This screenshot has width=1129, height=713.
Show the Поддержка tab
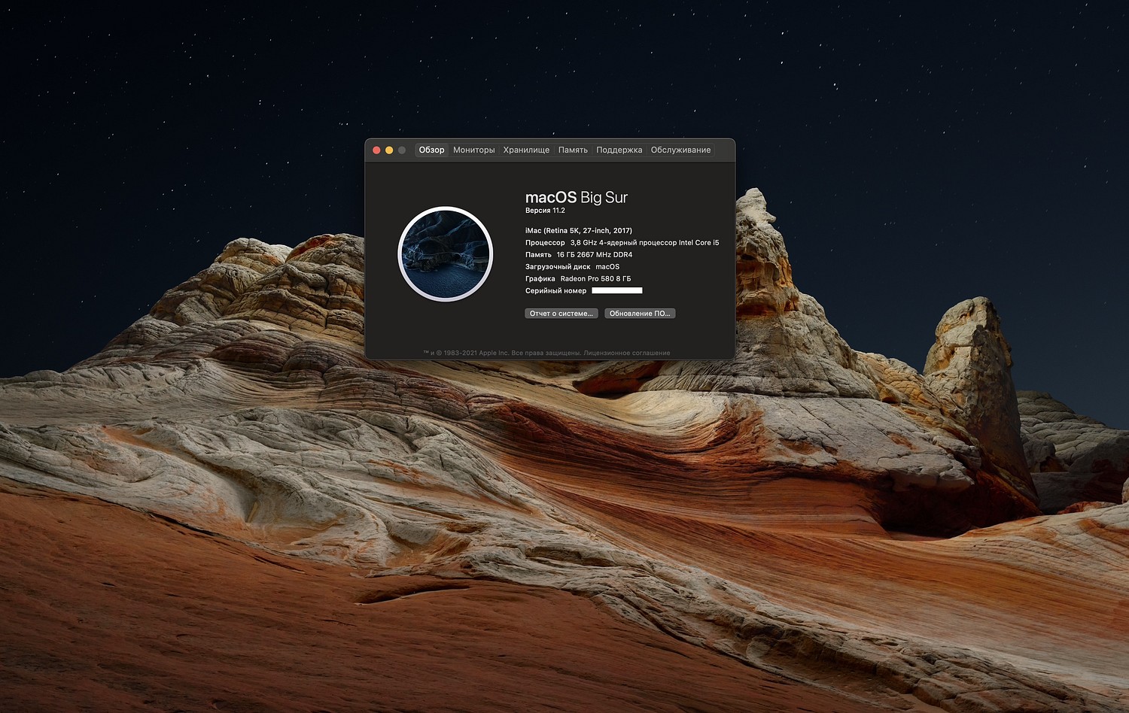[x=619, y=150]
